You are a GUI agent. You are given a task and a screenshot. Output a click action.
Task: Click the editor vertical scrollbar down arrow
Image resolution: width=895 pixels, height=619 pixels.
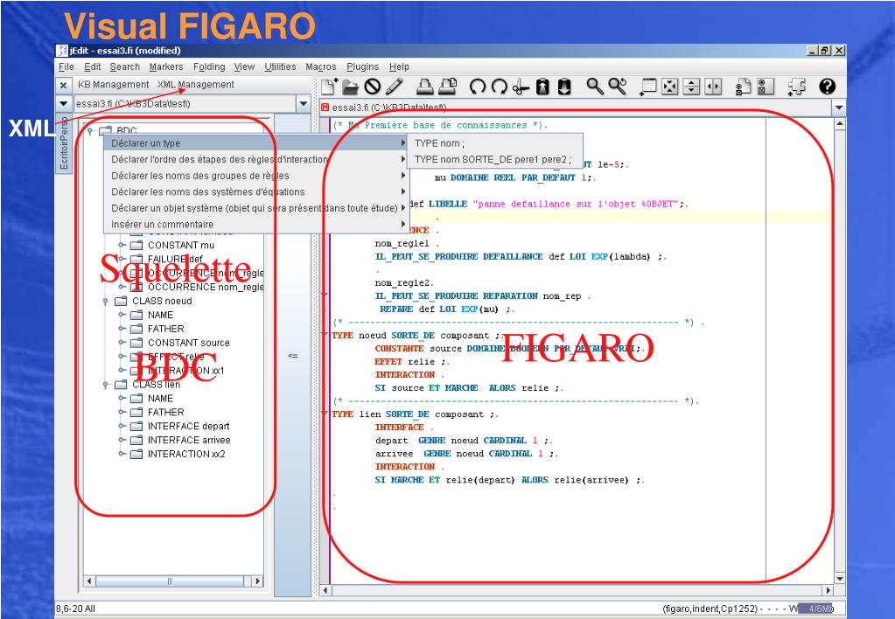840,579
